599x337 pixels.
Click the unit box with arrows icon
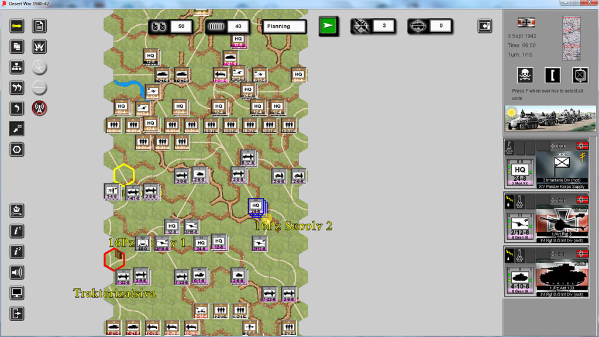click(580, 75)
